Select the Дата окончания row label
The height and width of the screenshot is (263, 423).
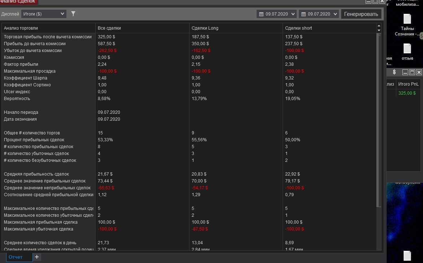[x=20, y=119]
